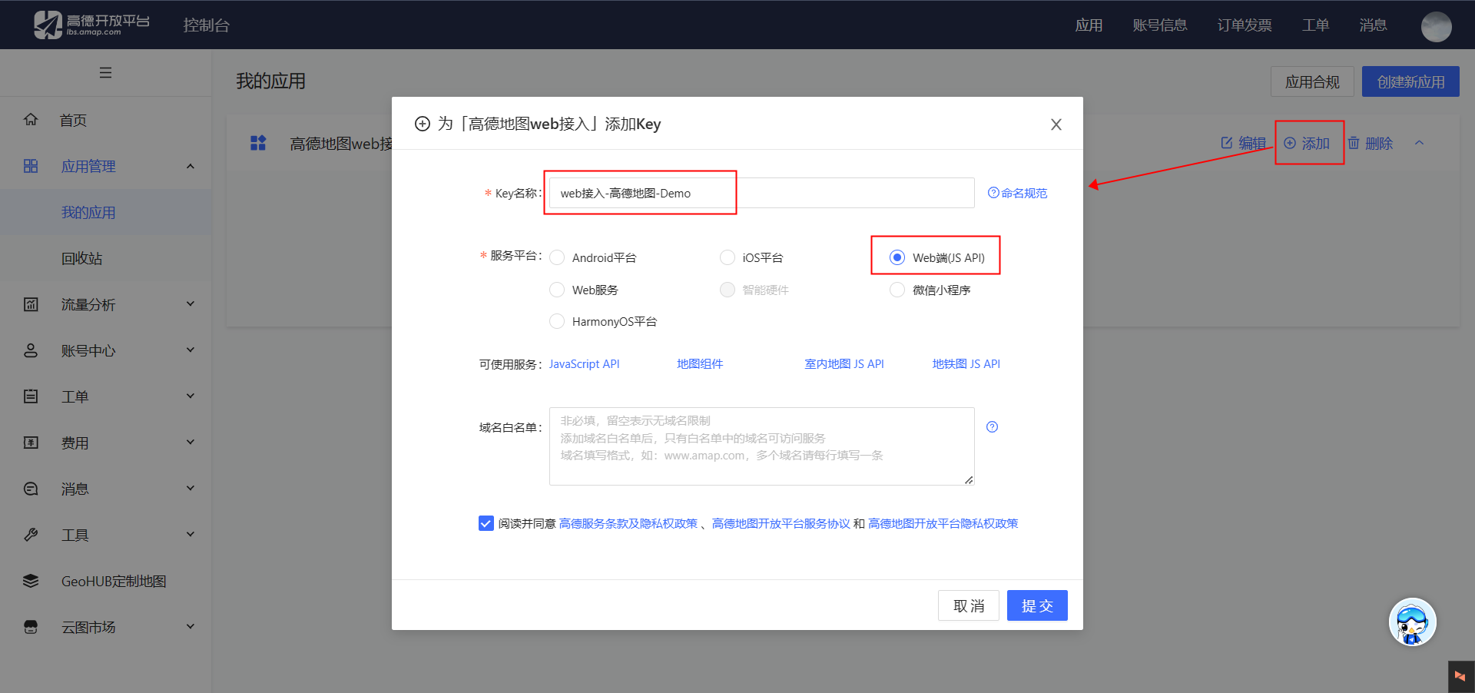The image size is (1475, 693).
Task: Expand the 账号中心 menu chevron
Action: (191, 350)
